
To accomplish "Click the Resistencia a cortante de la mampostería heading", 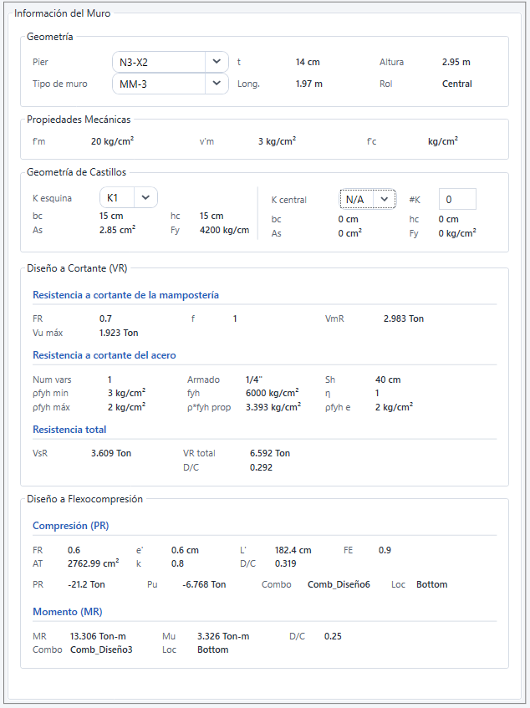I will click(125, 295).
